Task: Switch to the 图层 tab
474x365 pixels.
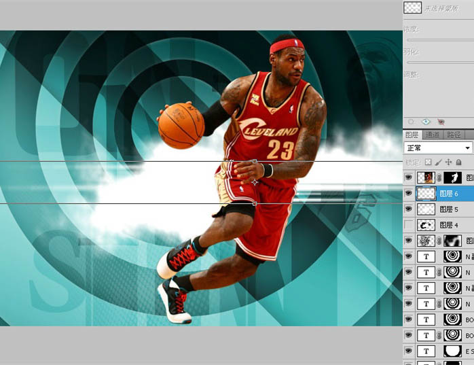Action: [x=412, y=135]
